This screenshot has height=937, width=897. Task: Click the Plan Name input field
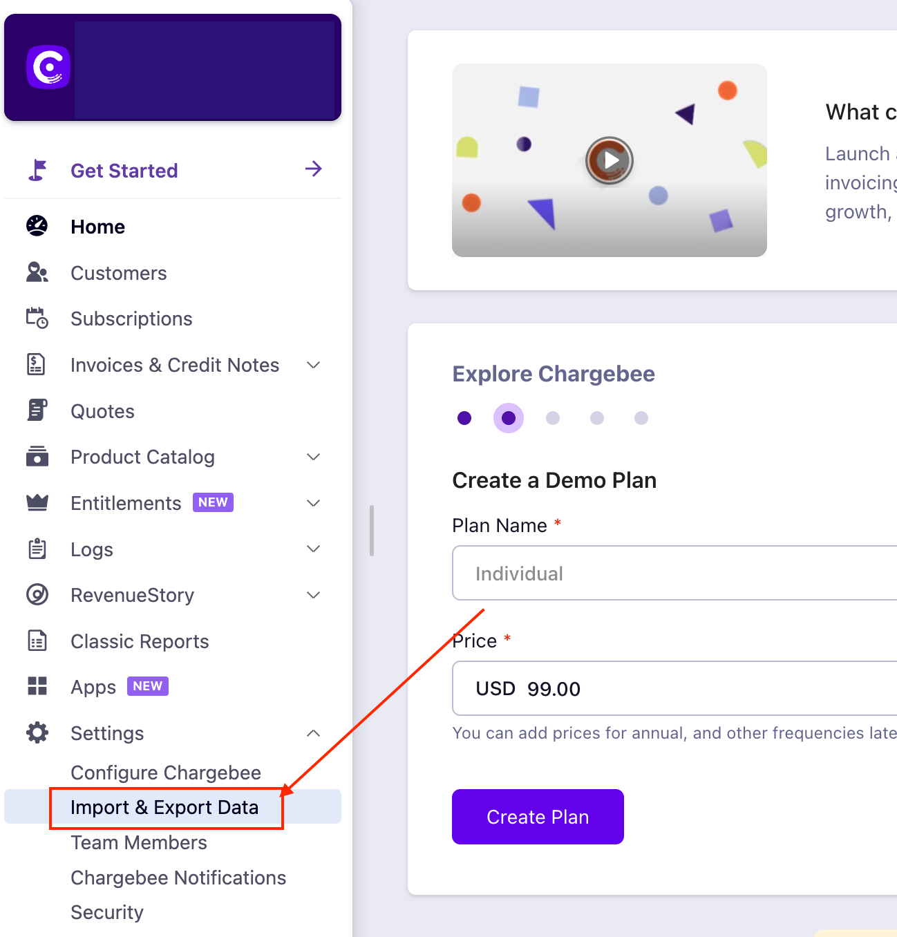tap(674, 574)
